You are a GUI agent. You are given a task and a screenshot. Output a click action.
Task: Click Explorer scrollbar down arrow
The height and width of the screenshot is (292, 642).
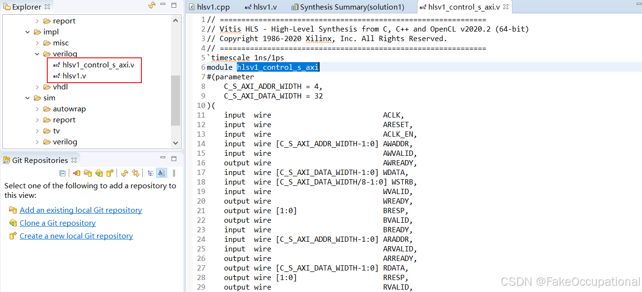pyautogui.click(x=176, y=143)
